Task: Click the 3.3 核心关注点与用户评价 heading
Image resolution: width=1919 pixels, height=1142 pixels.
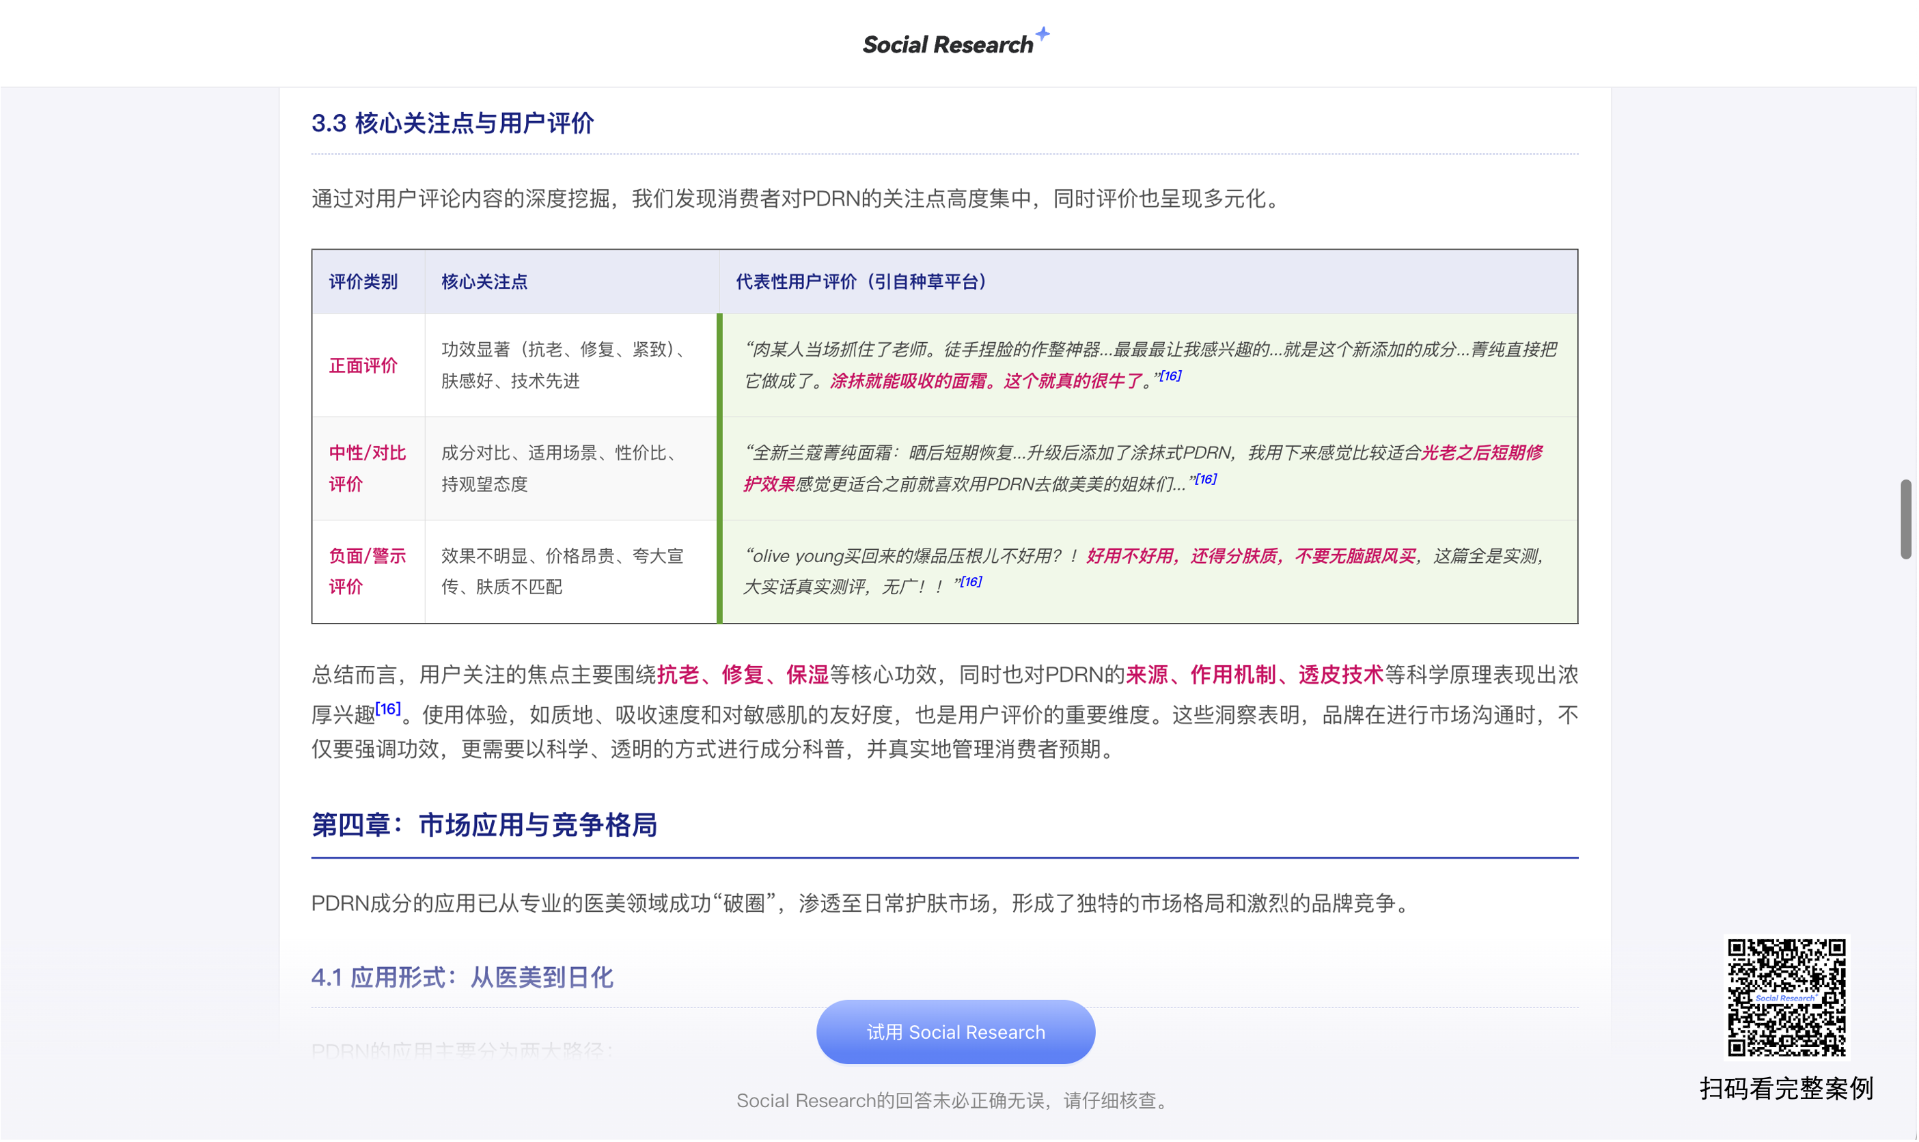Action: tap(453, 123)
